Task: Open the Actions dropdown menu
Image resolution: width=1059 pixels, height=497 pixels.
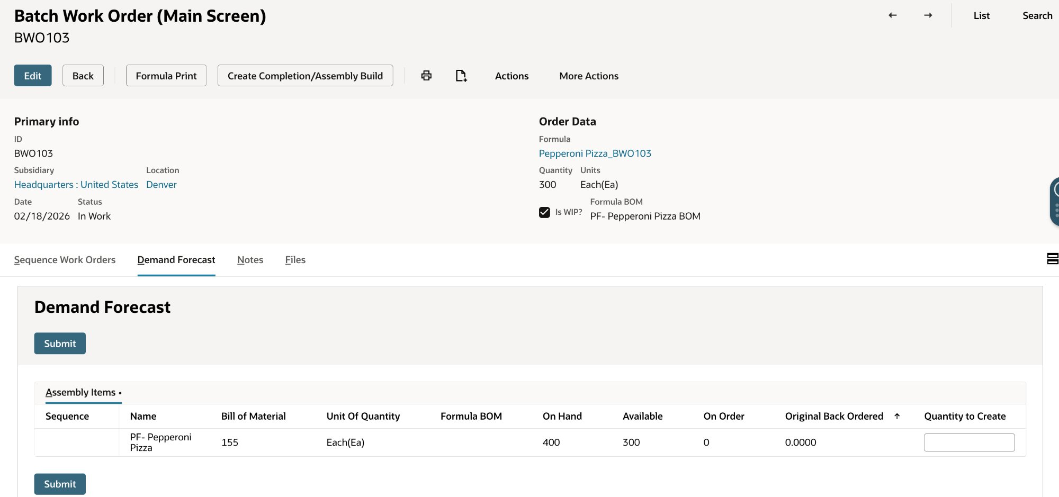Action: (511, 76)
